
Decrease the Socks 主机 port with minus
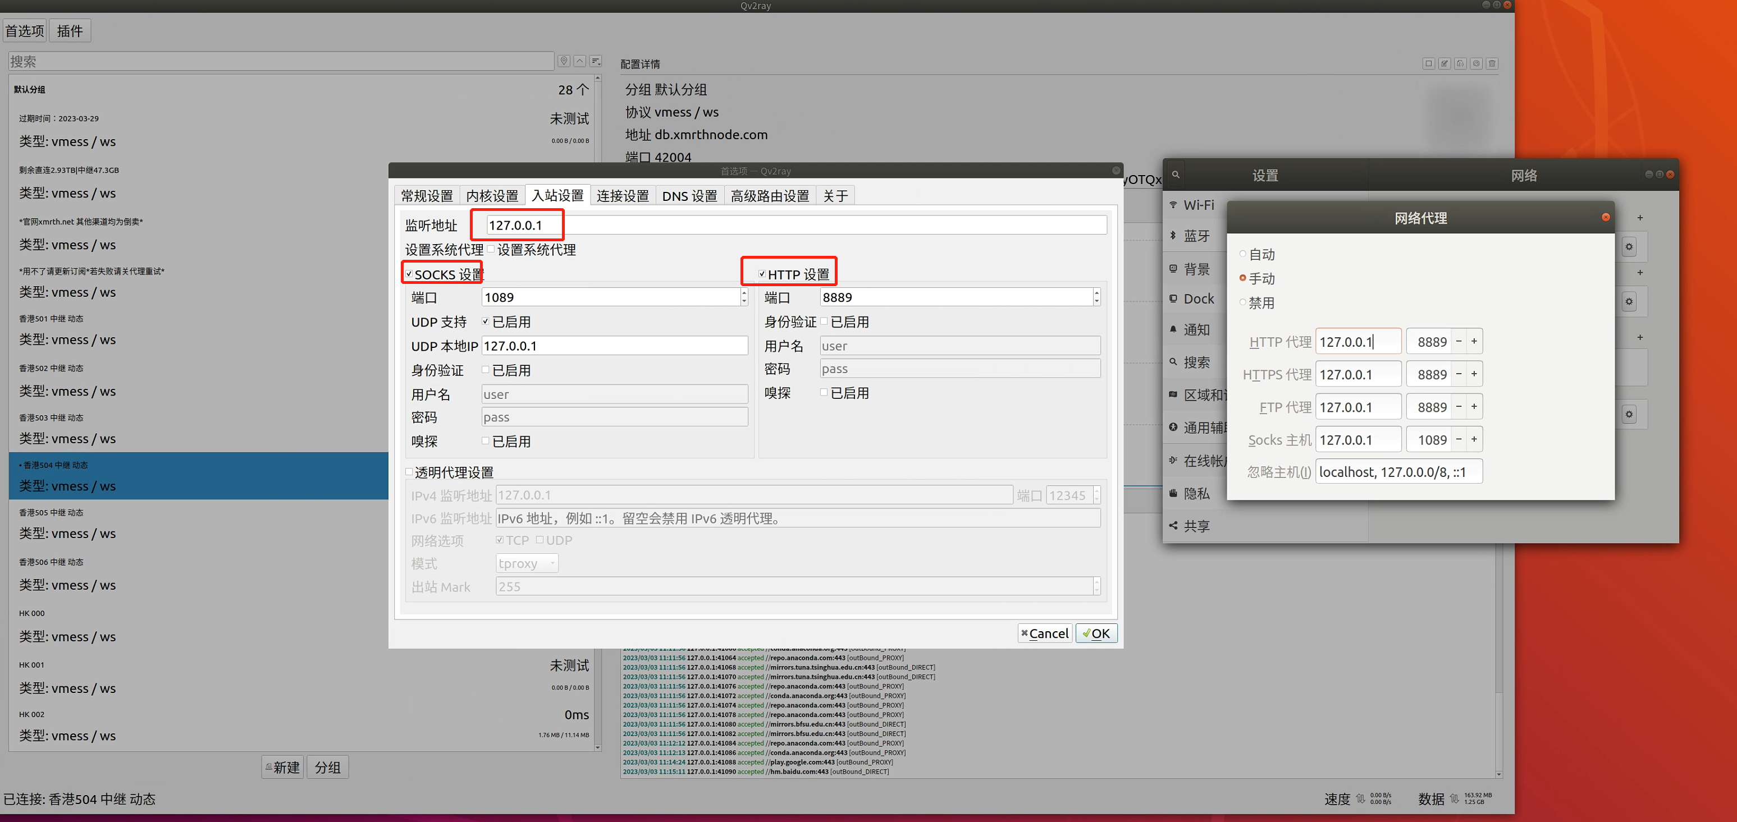click(x=1459, y=440)
